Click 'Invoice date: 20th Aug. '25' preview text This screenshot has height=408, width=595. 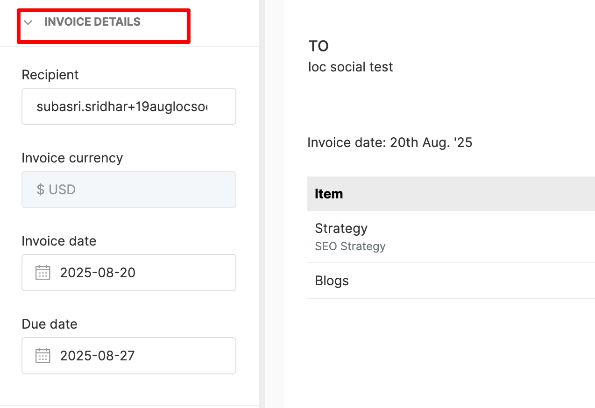(x=390, y=142)
